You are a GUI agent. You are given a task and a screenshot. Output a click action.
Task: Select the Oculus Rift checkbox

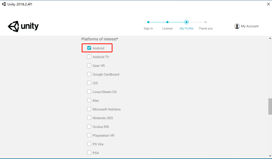[x=89, y=127]
